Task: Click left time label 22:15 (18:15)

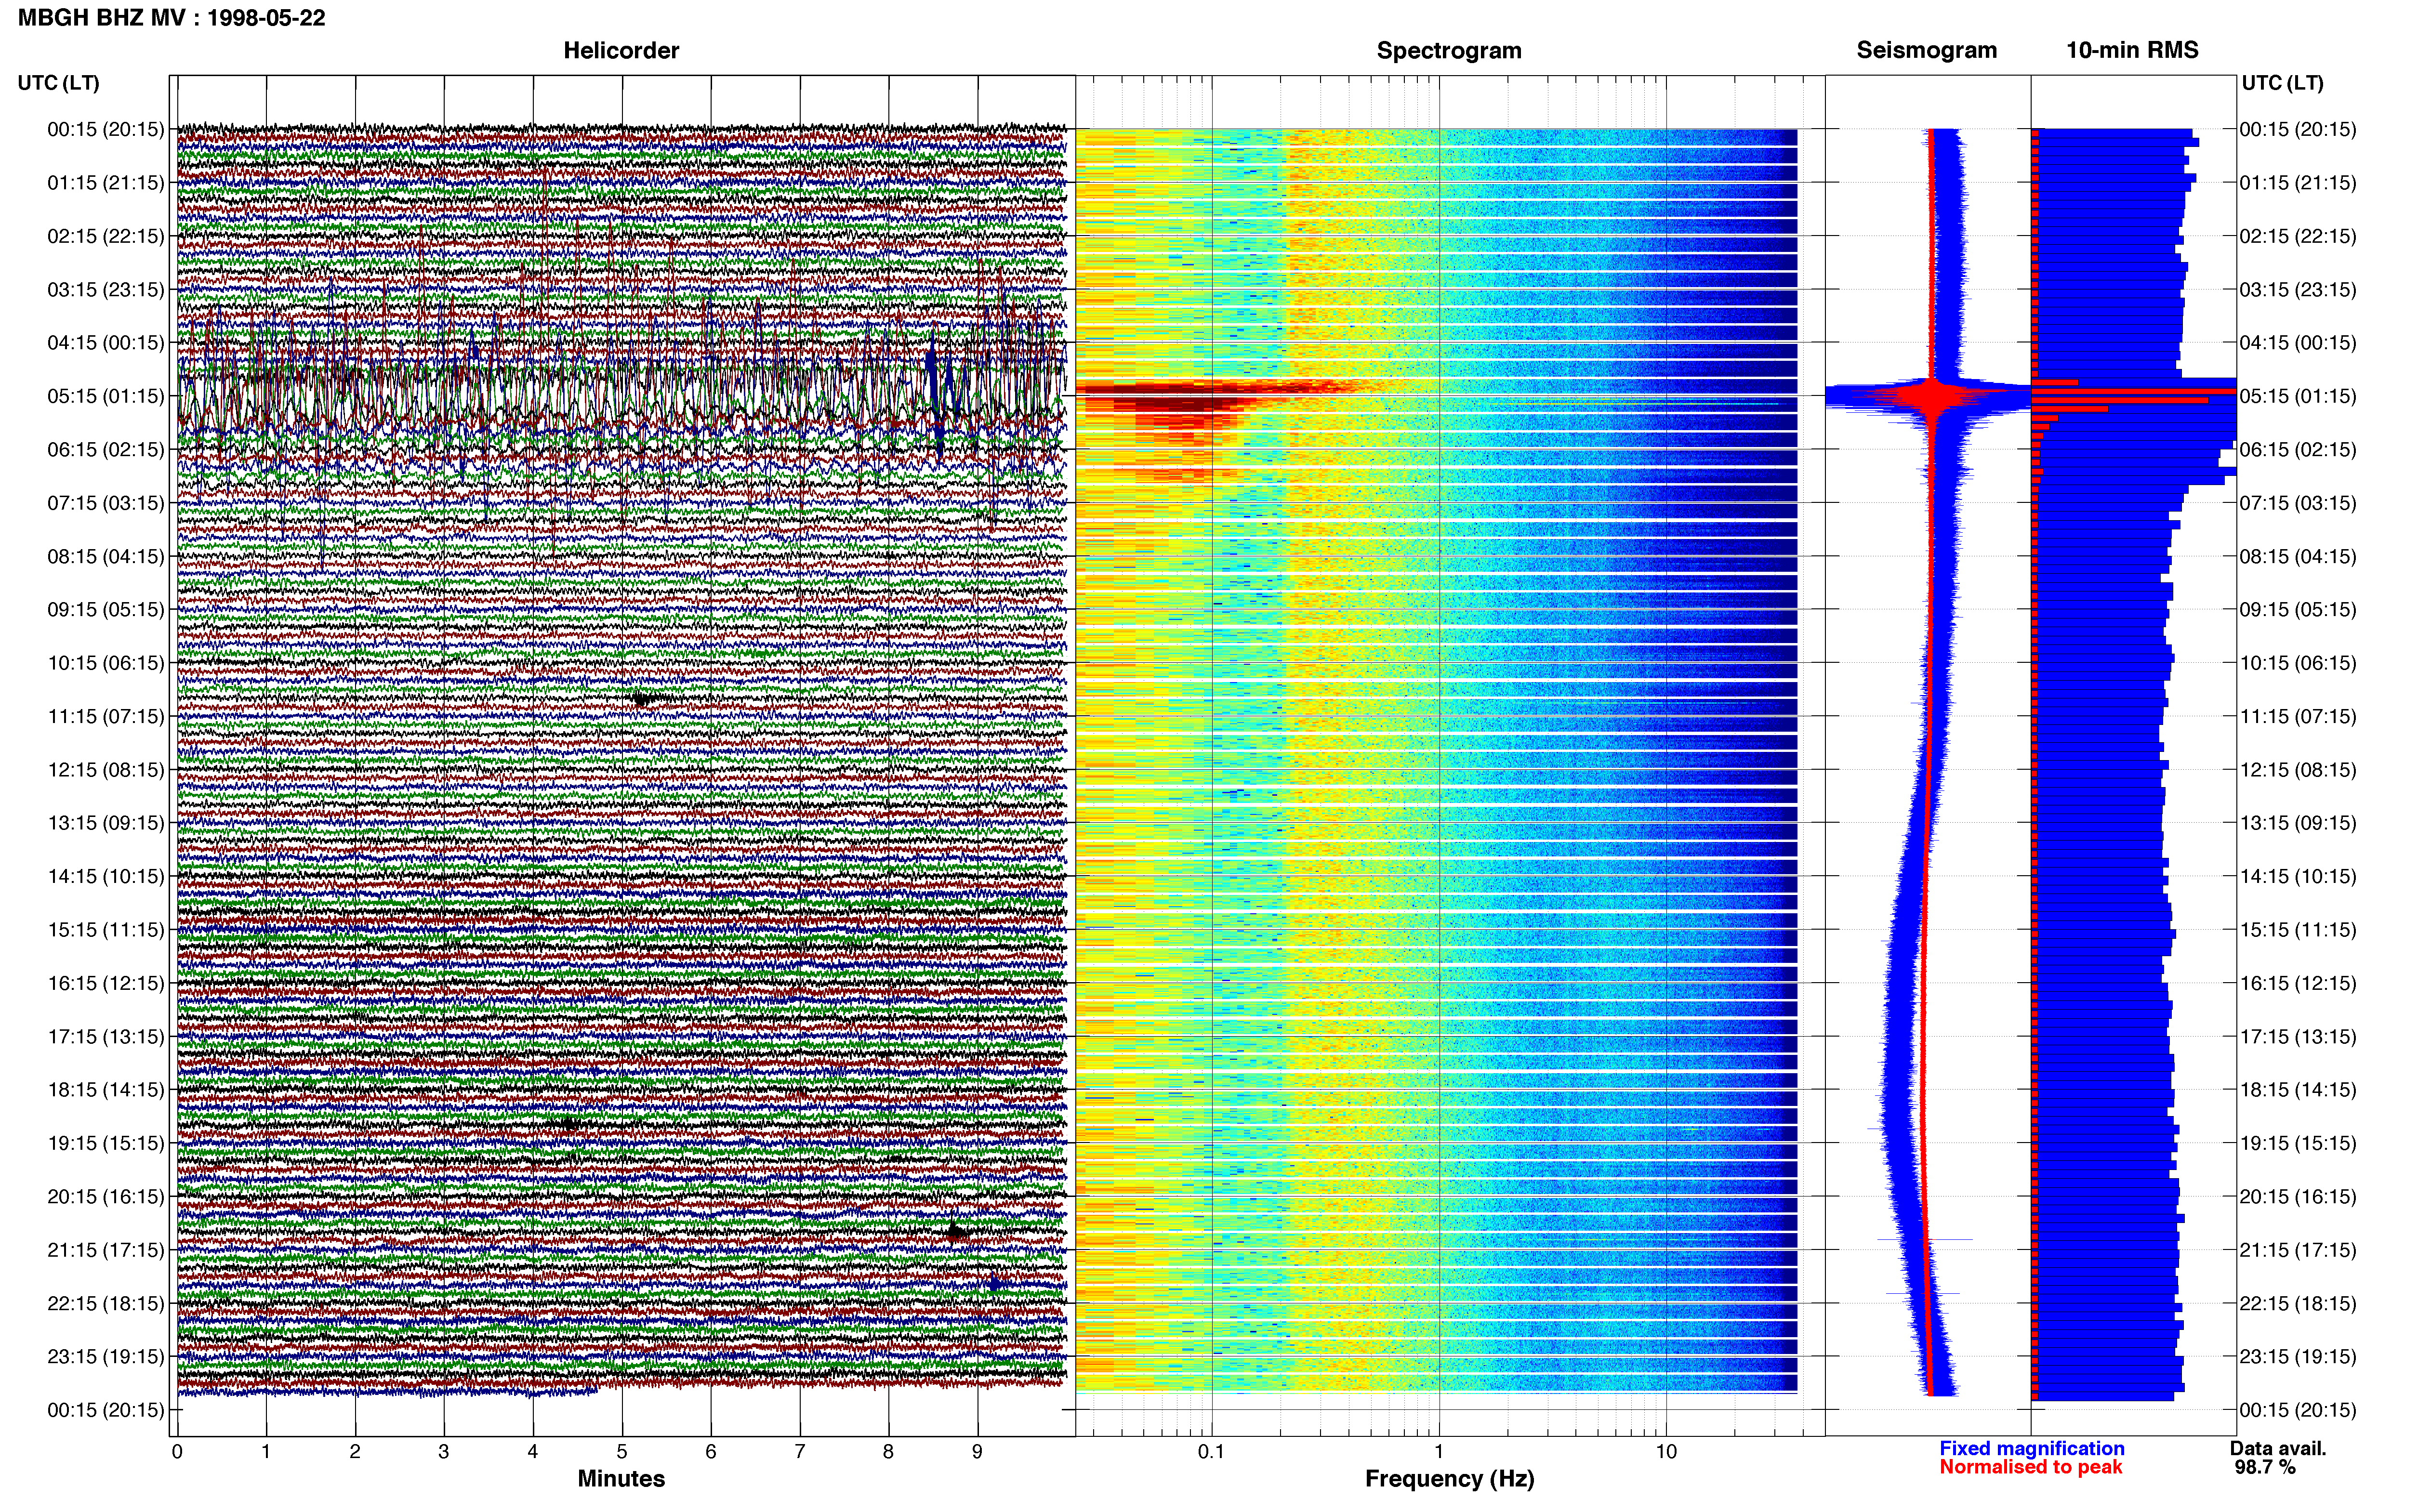Action: tap(106, 1304)
